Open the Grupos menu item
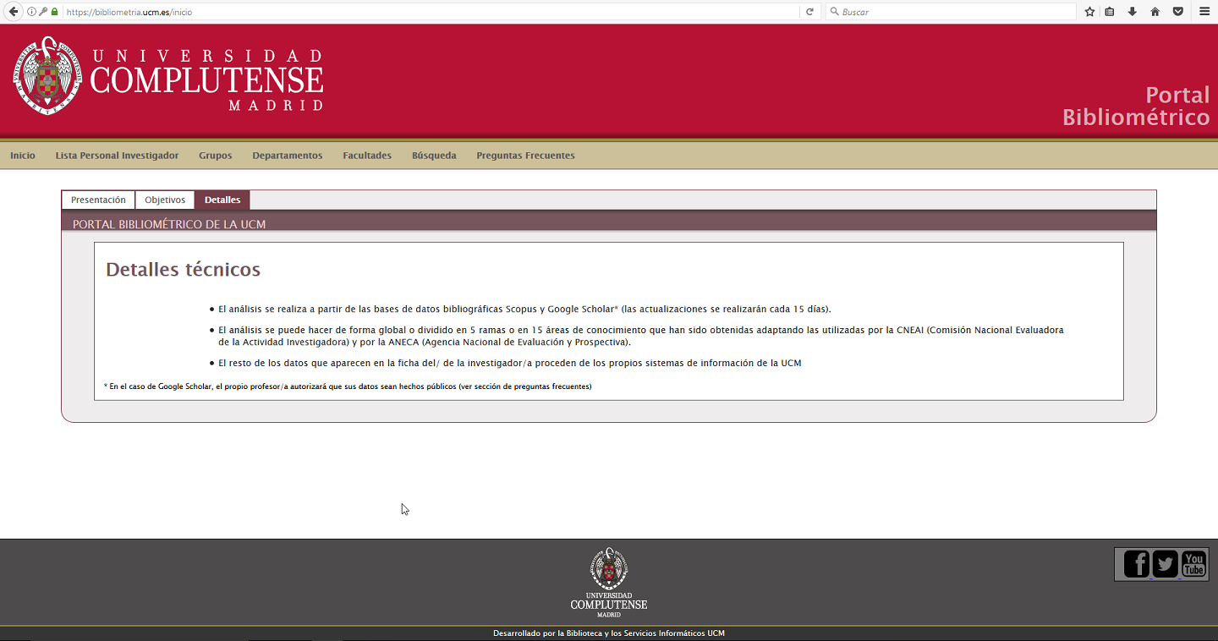The width and height of the screenshot is (1218, 641). coord(216,156)
